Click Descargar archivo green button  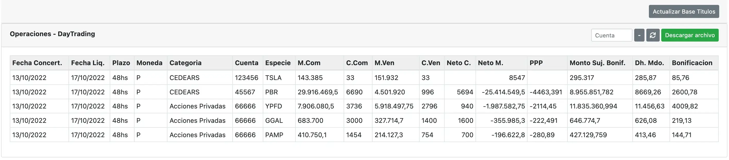(689, 35)
